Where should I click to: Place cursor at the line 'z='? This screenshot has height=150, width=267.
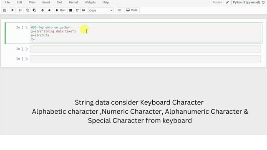pos(33,39)
